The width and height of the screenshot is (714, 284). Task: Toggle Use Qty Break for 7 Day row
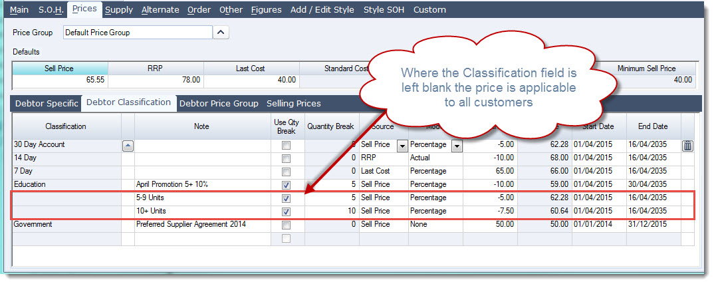[286, 172]
